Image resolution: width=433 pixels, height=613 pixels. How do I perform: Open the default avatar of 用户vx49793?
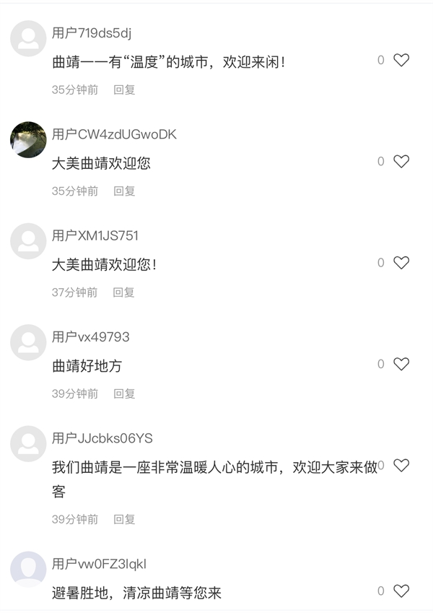click(x=28, y=342)
